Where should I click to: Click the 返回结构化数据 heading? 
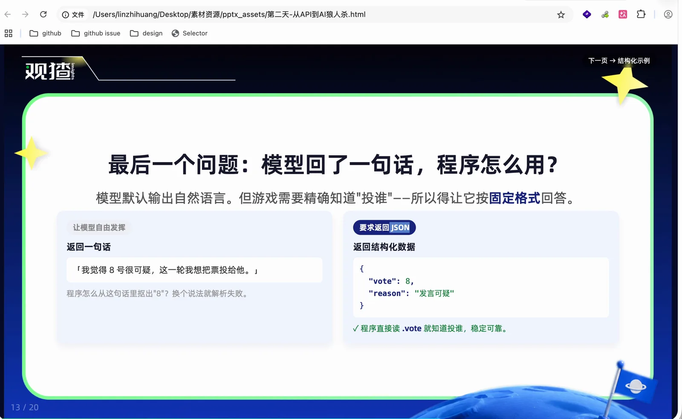384,247
